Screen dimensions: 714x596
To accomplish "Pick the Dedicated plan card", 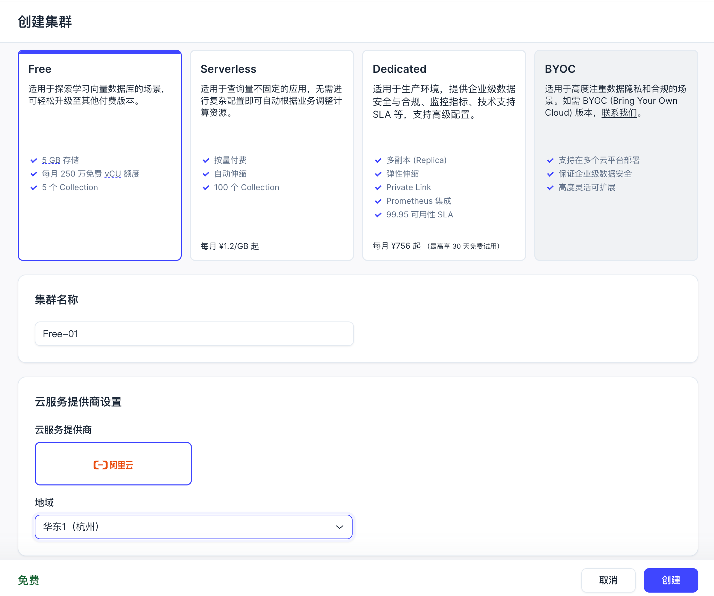I will (444, 136).
